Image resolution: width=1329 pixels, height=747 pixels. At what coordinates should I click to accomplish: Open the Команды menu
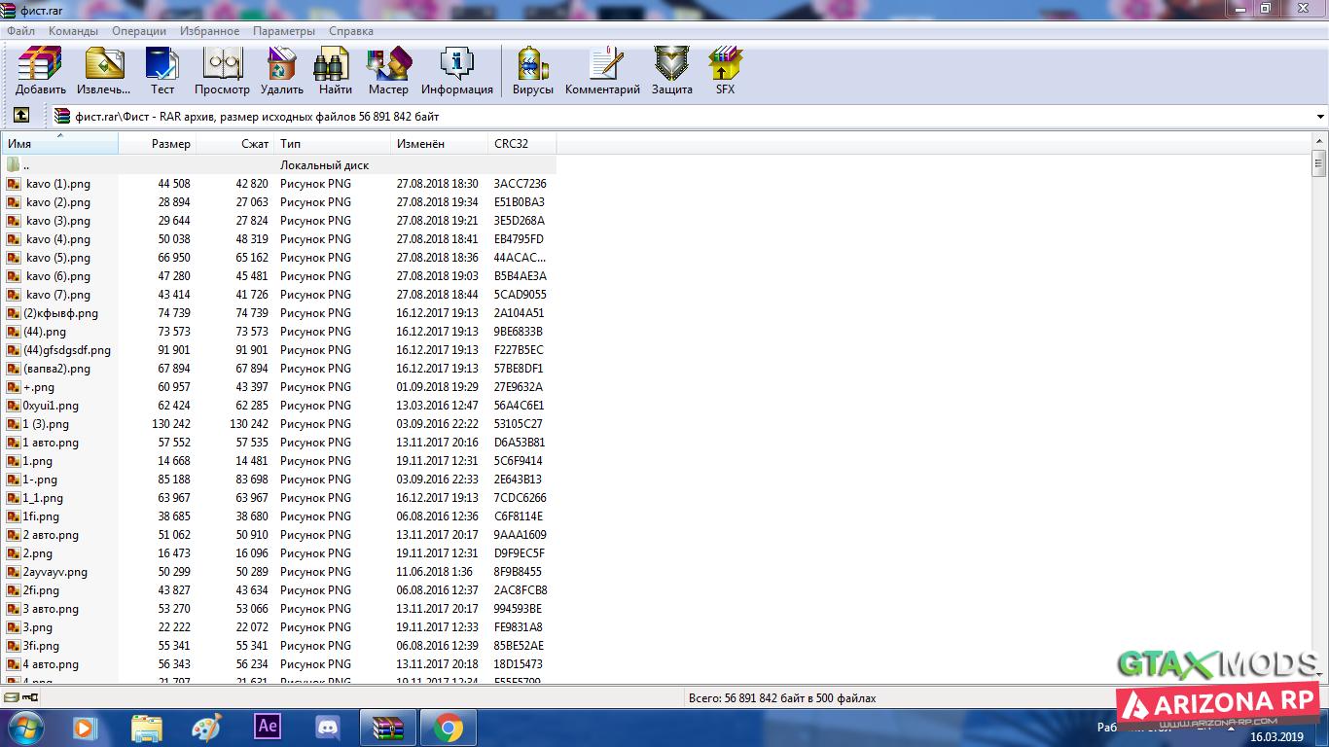tap(73, 31)
